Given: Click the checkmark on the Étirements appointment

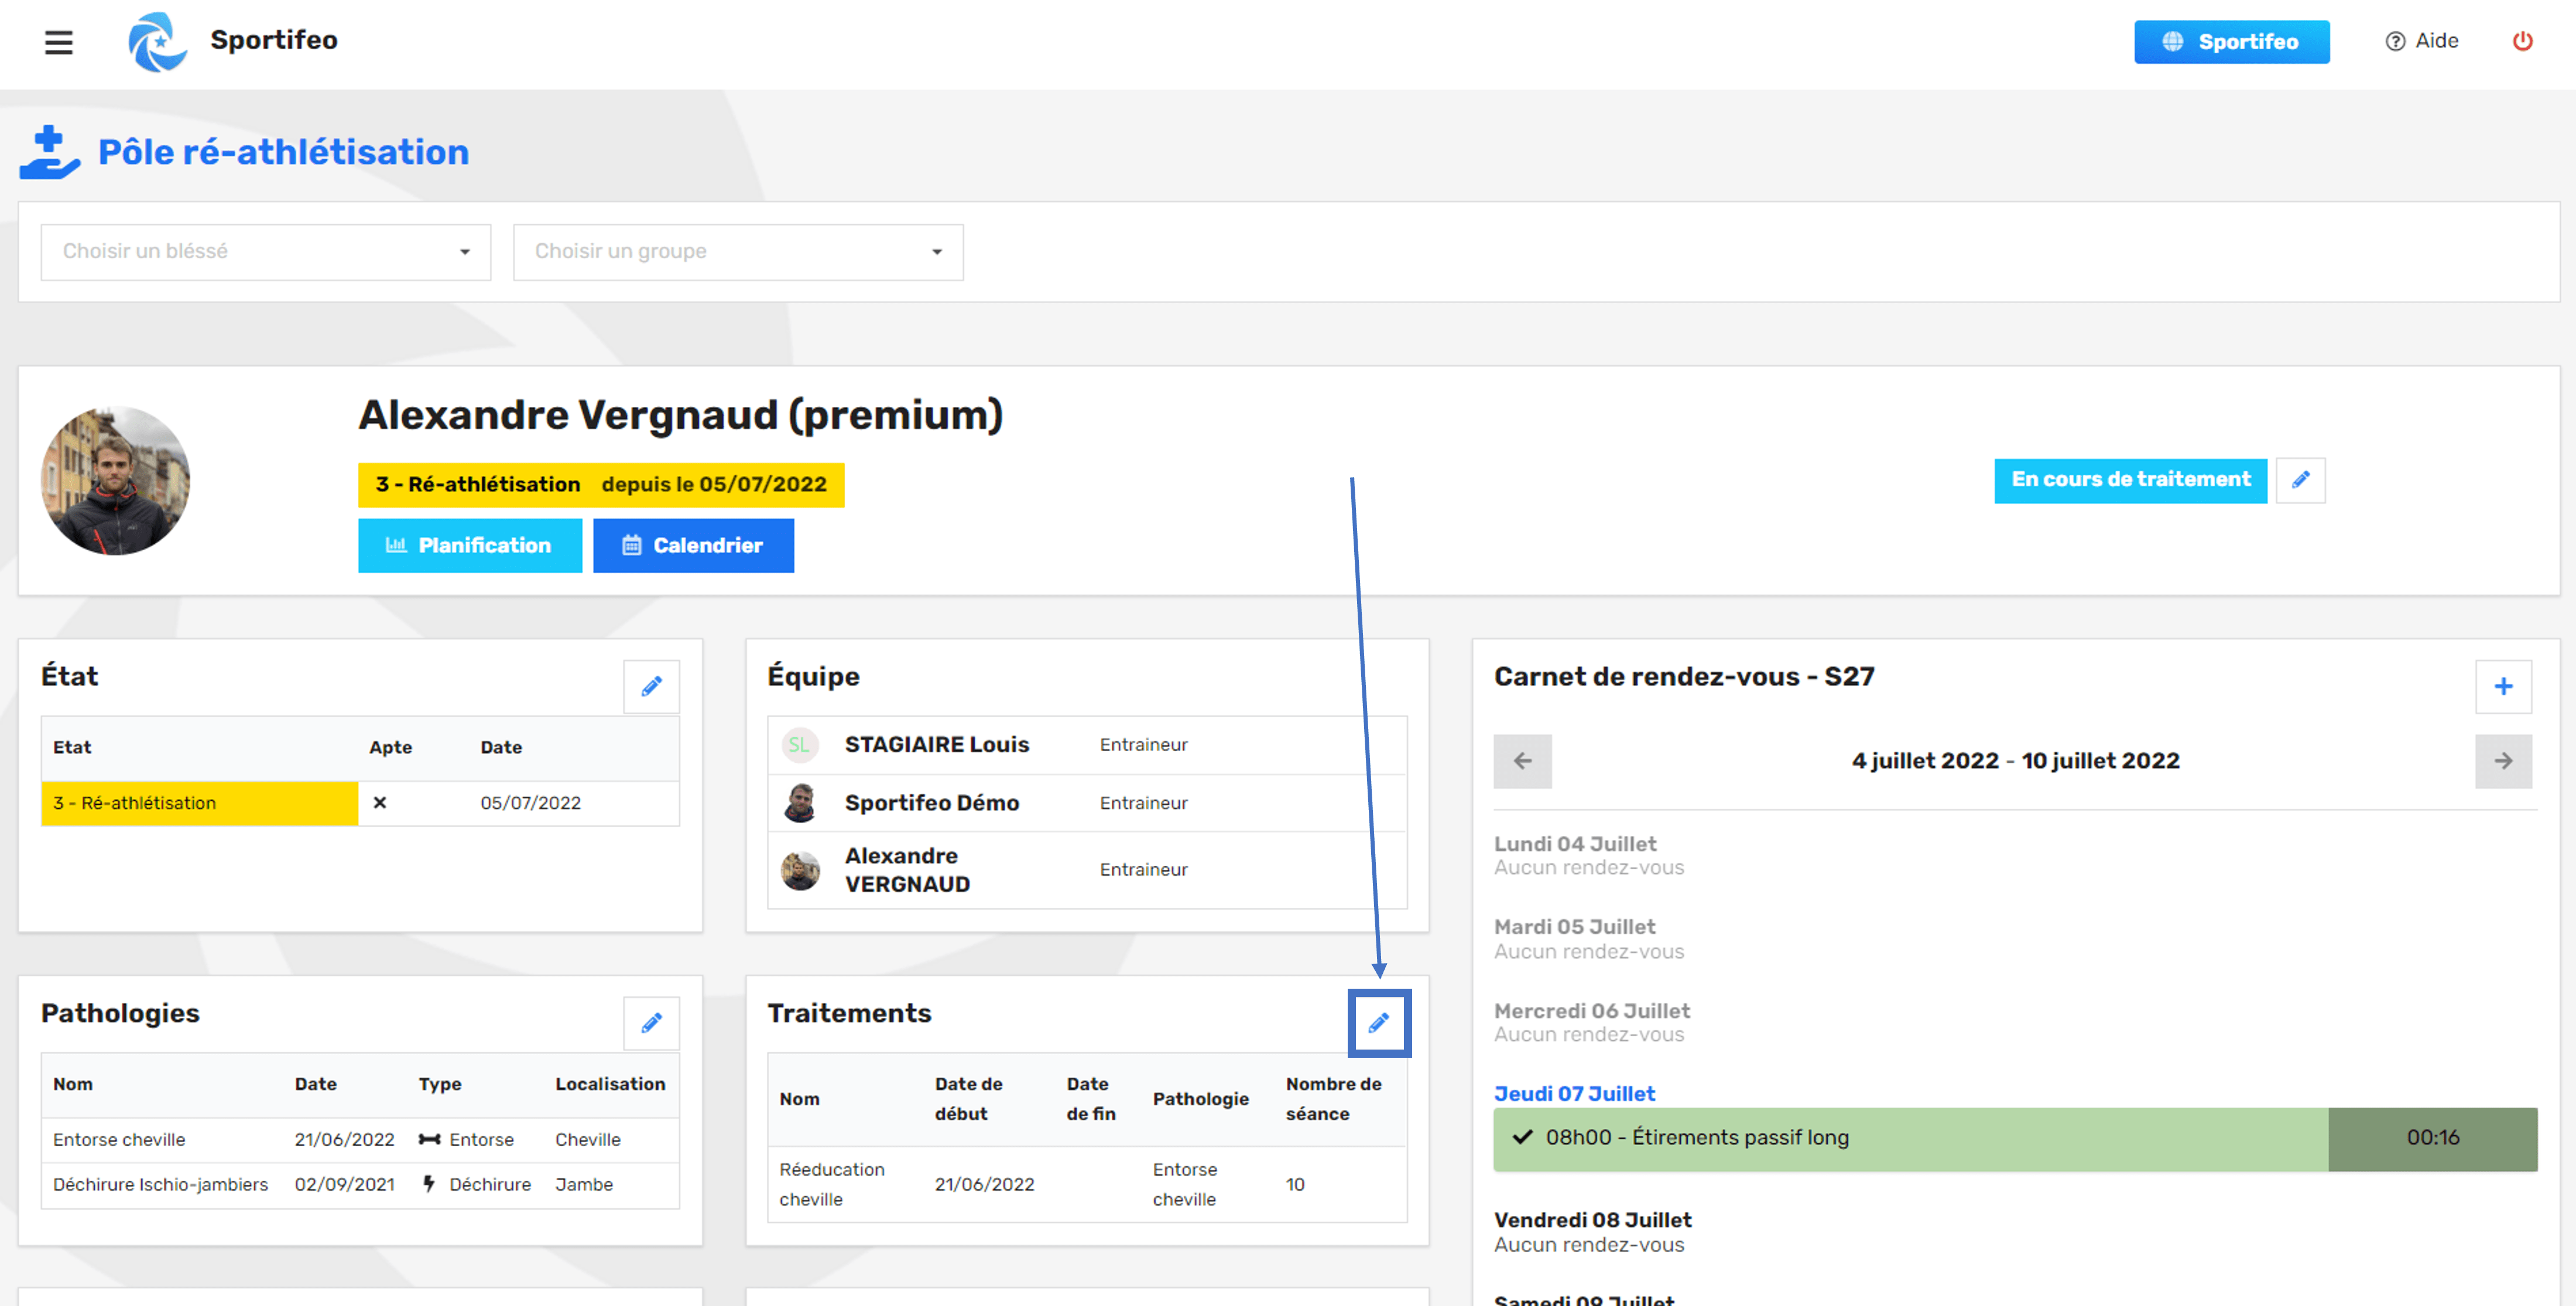Looking at the screenshot, I should pyautogui.click(x=1522, y=1138).
